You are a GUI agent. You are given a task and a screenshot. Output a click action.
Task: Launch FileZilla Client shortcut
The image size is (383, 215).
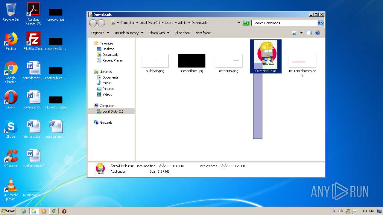(x=33, y=41)
